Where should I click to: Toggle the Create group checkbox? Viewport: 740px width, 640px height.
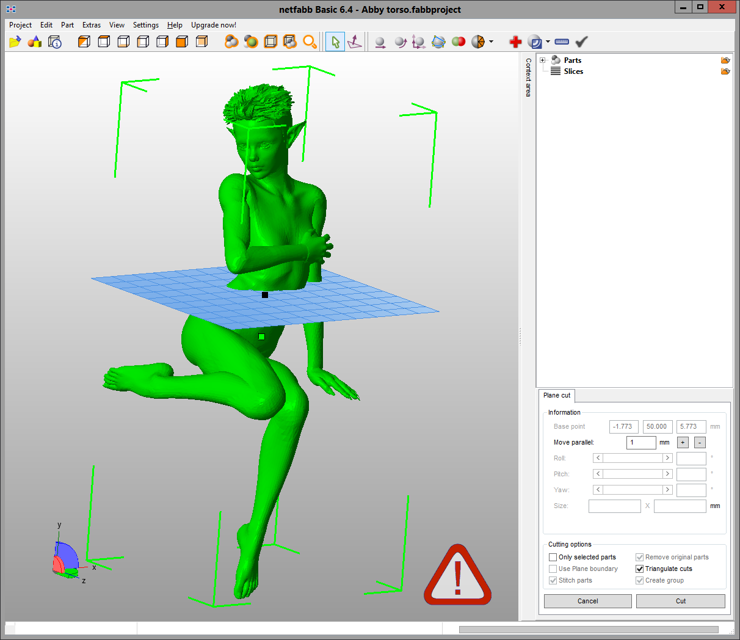tap(640, 580)
